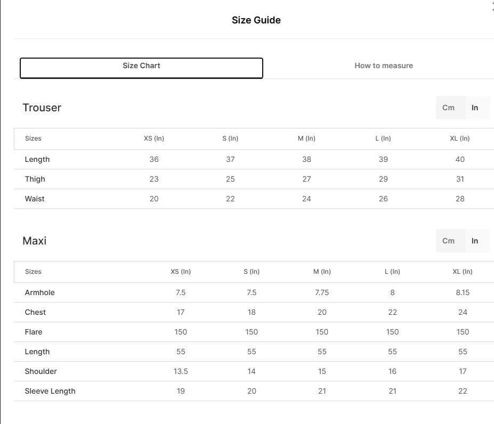Click the Size Guide title
This screenshot has height=424, width=494.
click(x=256, y=20)
